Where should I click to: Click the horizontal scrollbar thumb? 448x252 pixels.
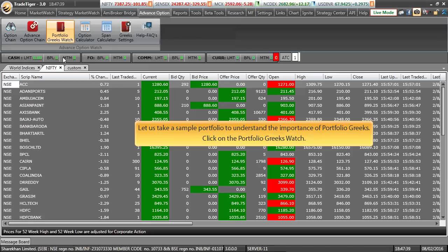[x=101, y=223]
